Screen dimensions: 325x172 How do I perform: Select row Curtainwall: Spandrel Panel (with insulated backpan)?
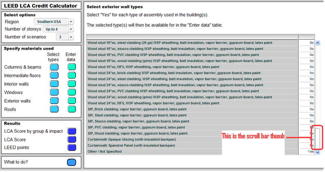point(192,145)
